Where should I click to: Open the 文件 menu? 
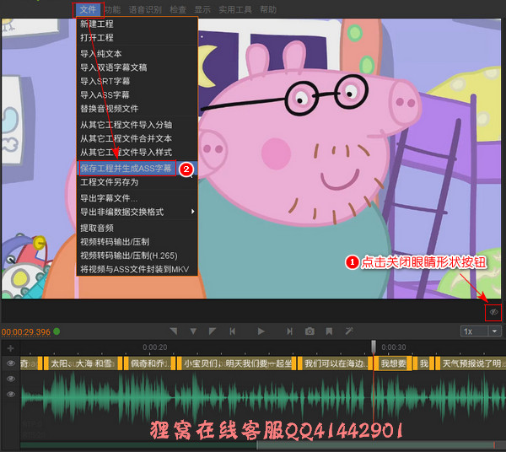click(88, 9)
